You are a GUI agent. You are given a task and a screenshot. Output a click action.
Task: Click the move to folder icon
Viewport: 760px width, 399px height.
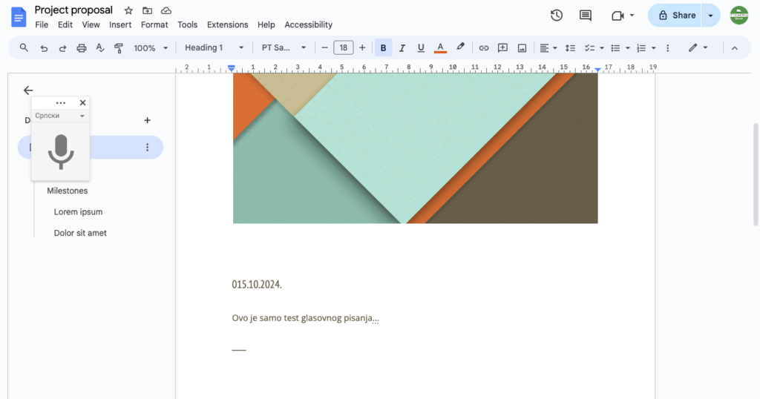pos(148,10)
